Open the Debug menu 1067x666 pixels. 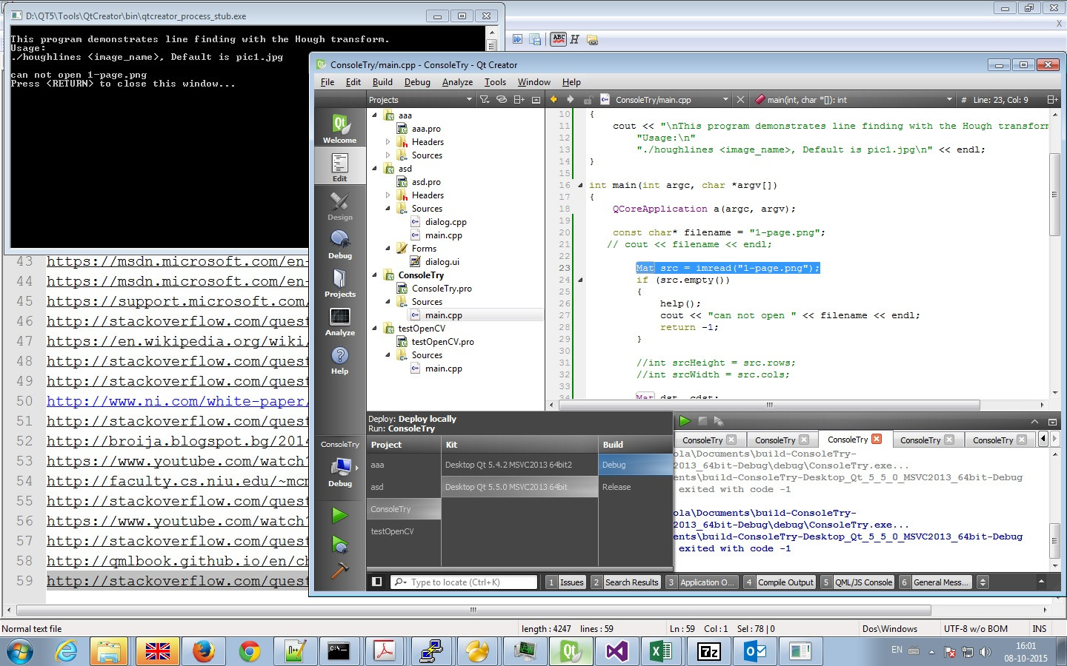click(417, 82)
